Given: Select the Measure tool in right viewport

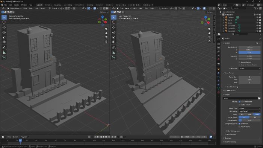Looking at the screenshot, I should pos(114,52).
